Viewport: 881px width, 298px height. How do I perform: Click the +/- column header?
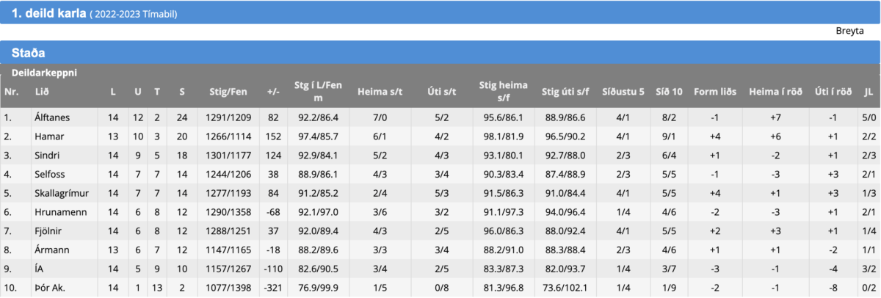pos(273,92)
